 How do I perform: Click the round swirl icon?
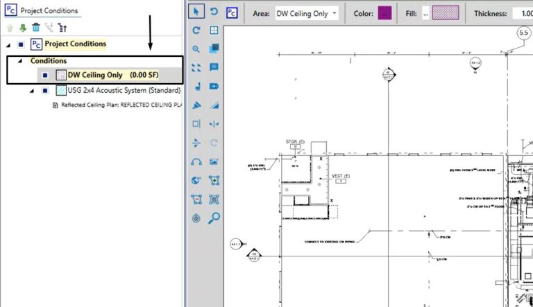(x=196, y=218)
